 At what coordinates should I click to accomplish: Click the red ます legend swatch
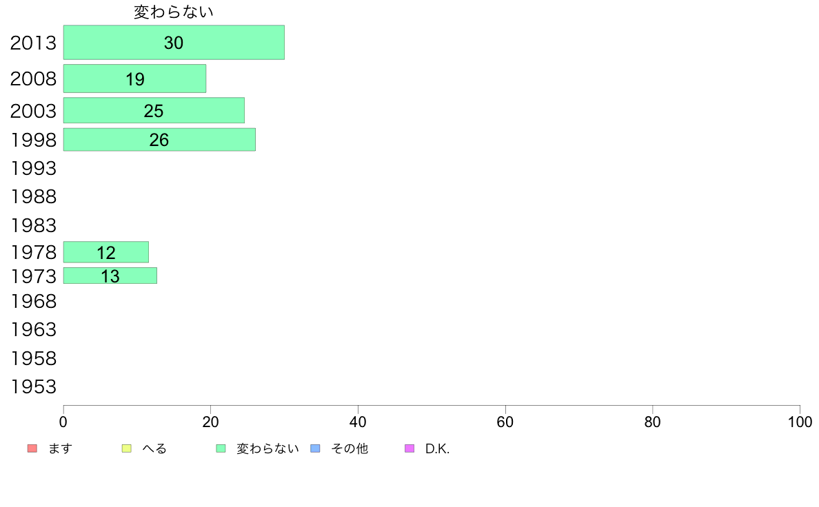pyautogui.click(x=32, y=448)
